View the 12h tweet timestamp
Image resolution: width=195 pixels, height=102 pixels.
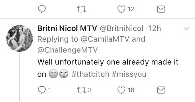point(155,28)
